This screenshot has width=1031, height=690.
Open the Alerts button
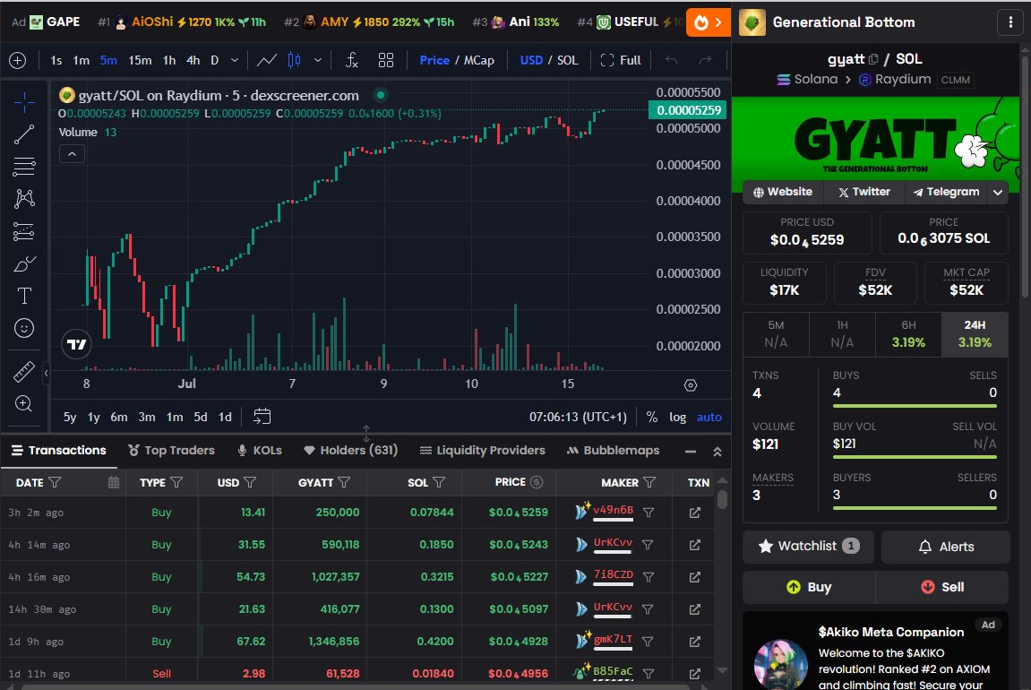click(946, 547)
